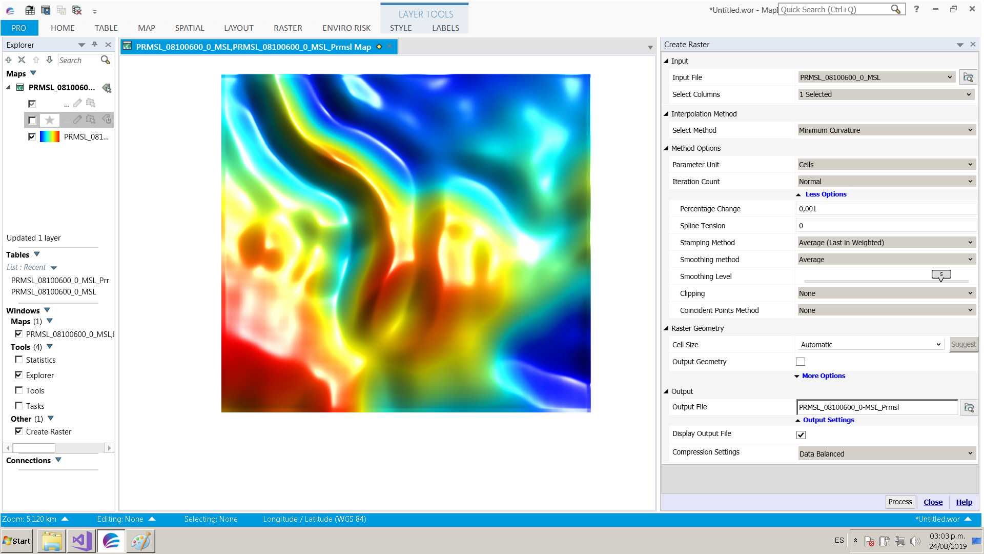The width and height of the screenshot is (984, 554).
Task: Add a layer with the plus icon in Explorer
Action: pyautogui.click(x=8, y=60)
